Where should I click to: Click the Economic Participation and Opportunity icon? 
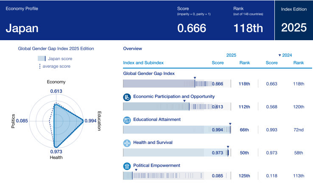coord(126,97)
